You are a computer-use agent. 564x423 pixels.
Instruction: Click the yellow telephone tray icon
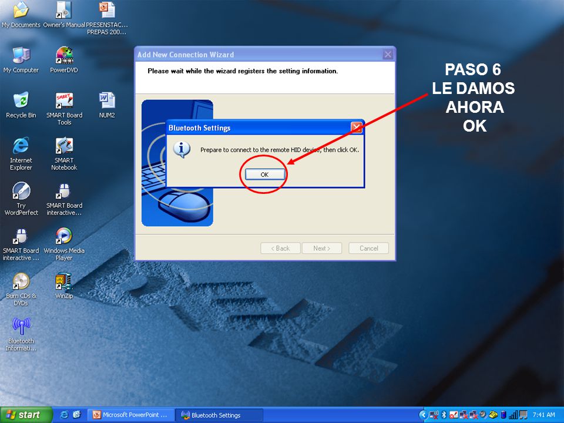pyautogui.click(x=493, y=415)
